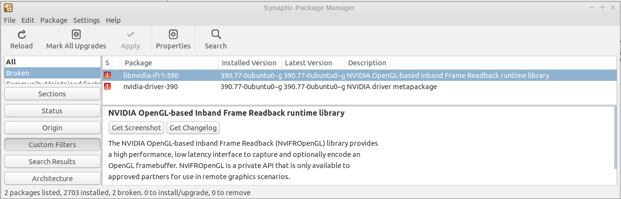
Task: Click the Reload toolbar icon
Action: click(21, 34)
